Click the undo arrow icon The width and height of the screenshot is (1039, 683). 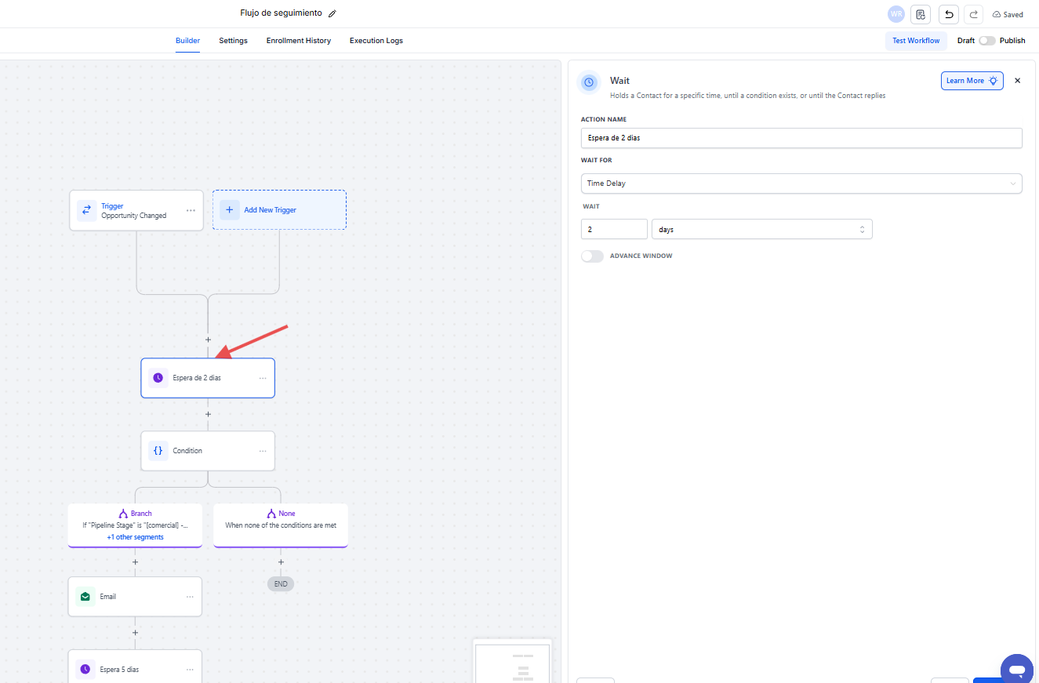coord(949,14)
